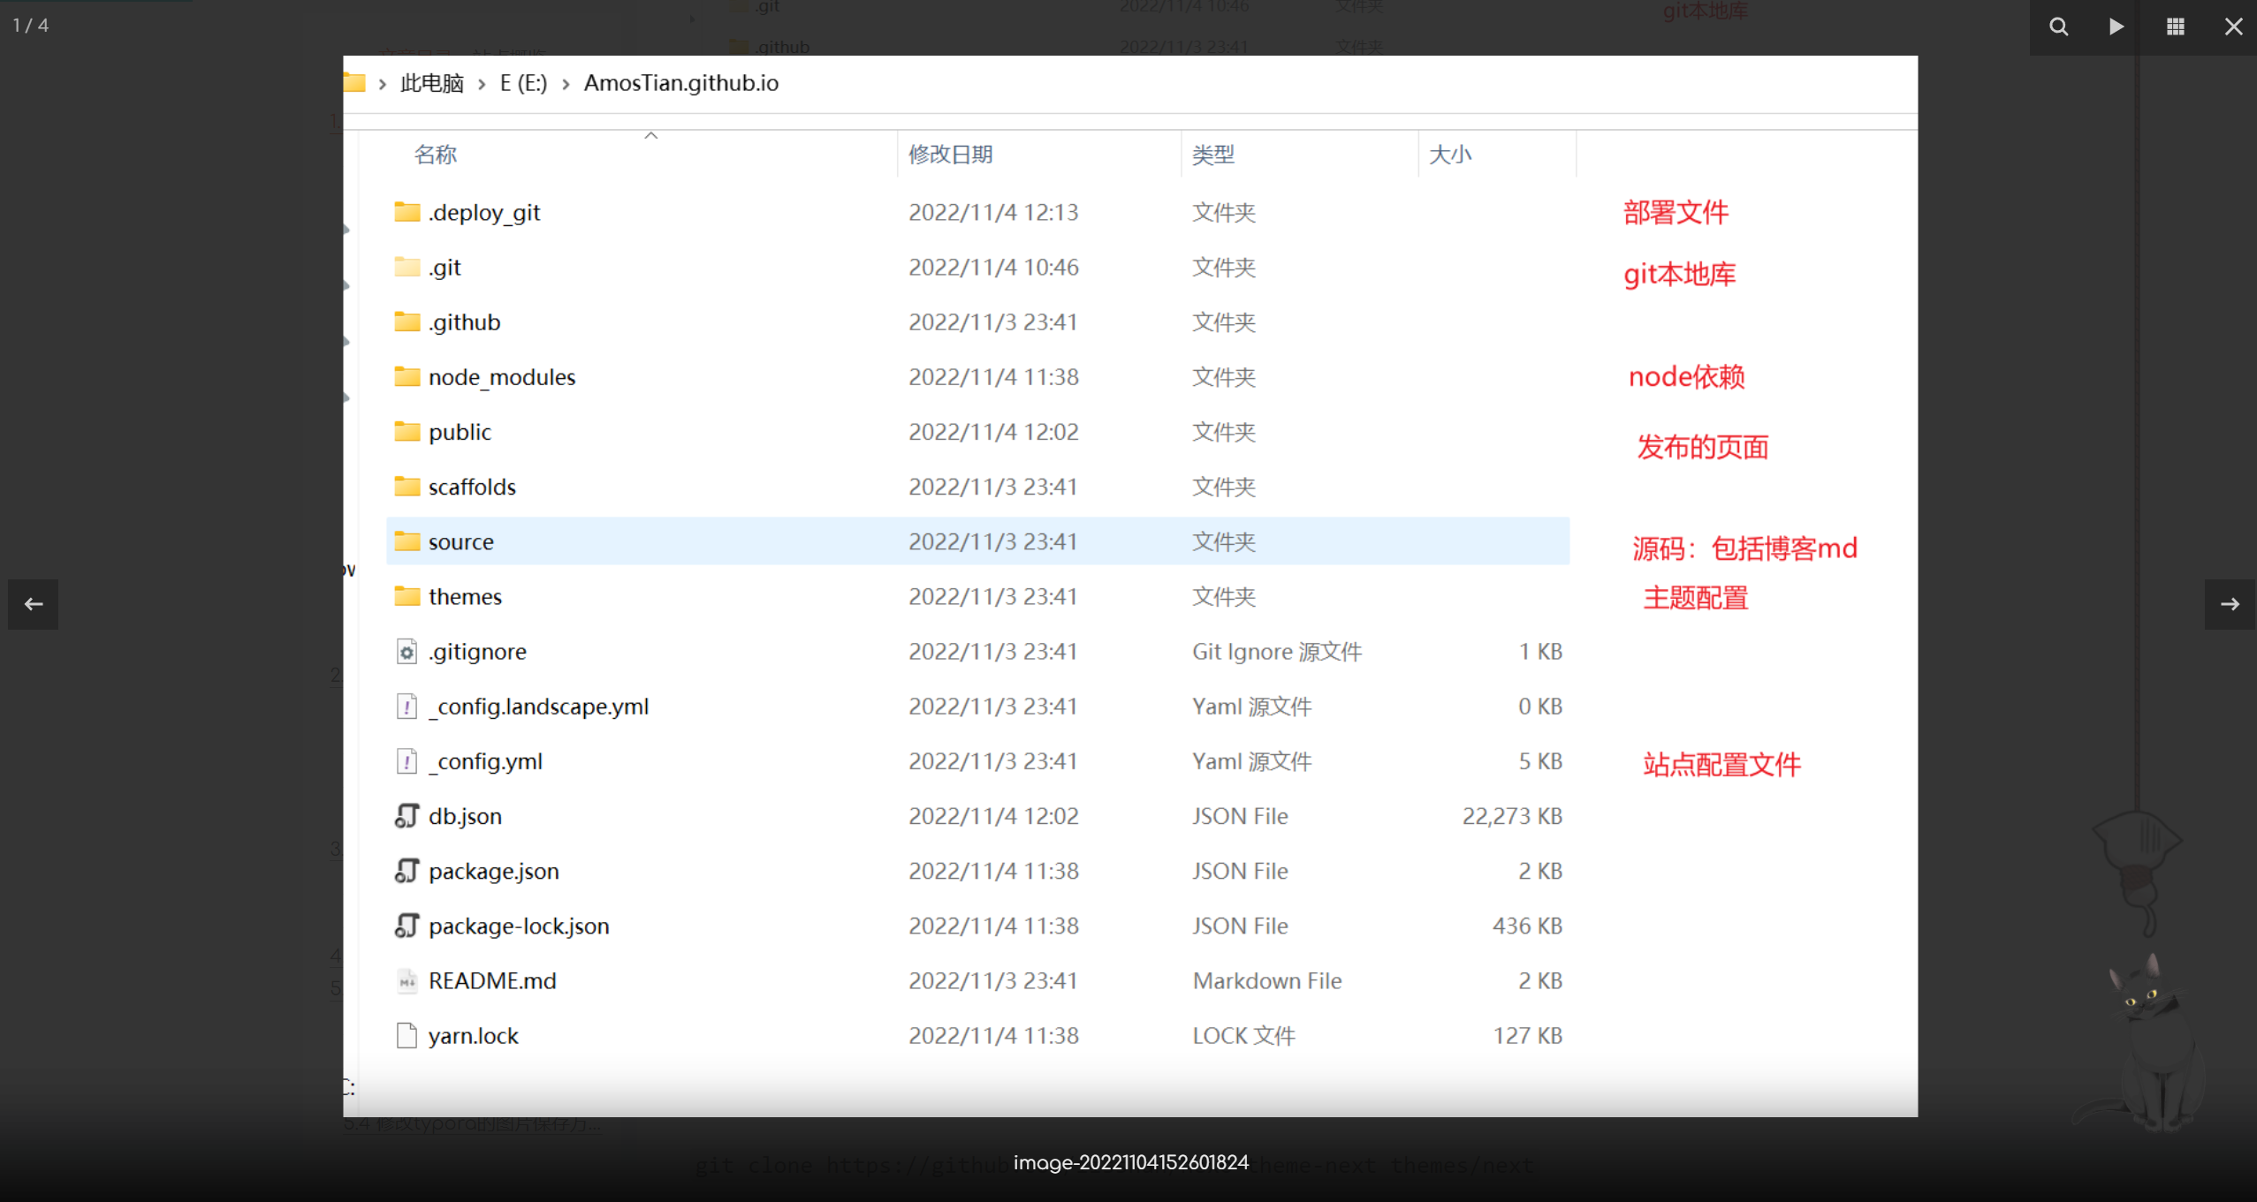Click the red annotation 主题配置
2257x1202 pixels.
tap(1695, 598)
